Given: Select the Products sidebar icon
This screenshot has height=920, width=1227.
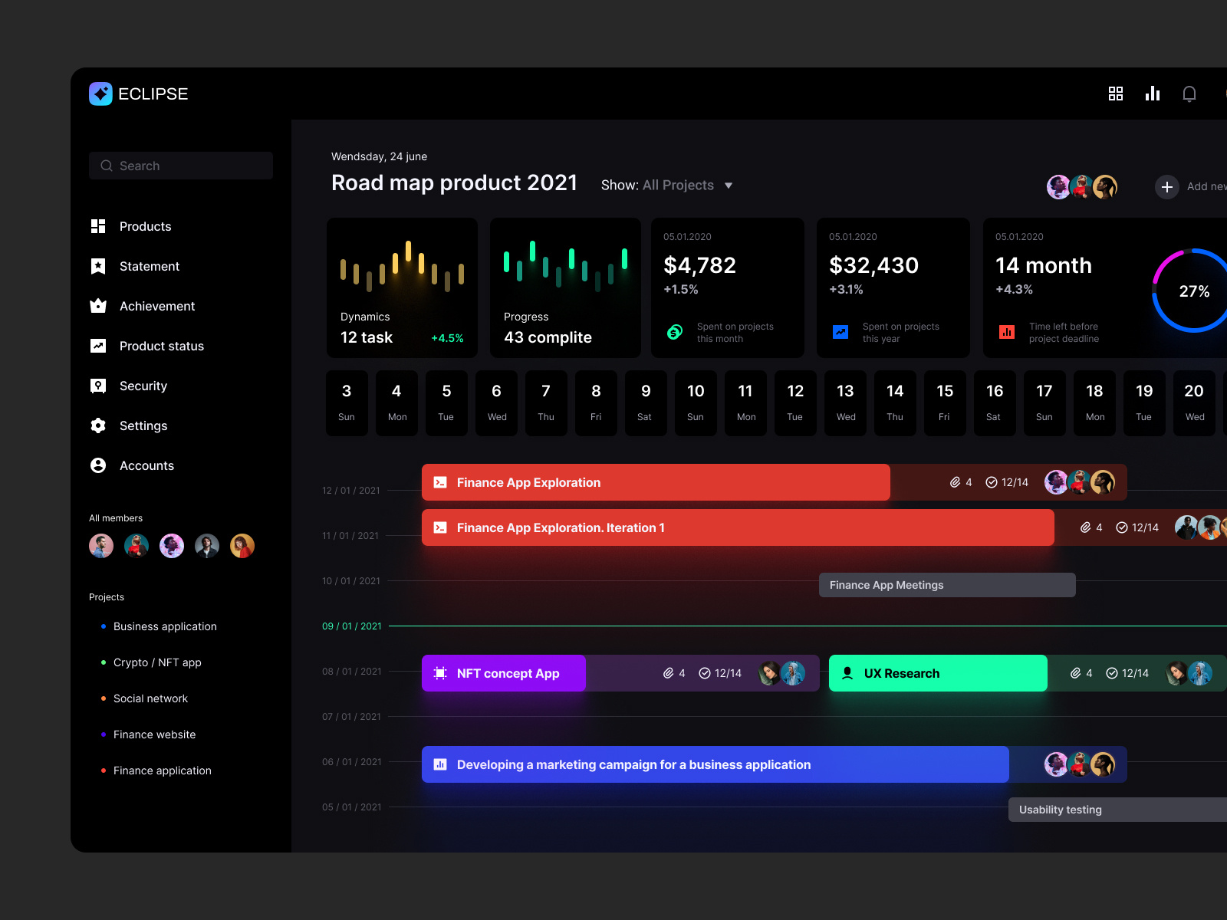Looking at the screenshot, I should pos(98,226).
